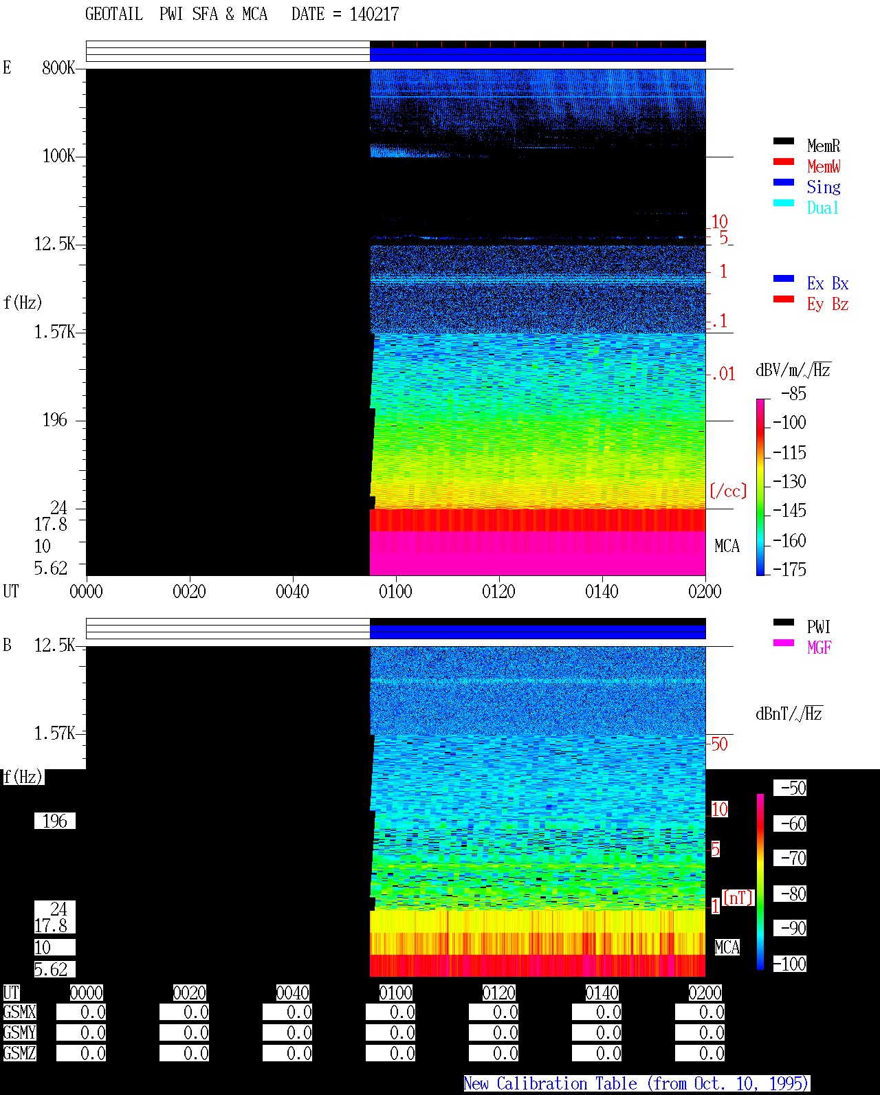Select the Sing legend label
880x1095 pixels.
tap(824, 187)
